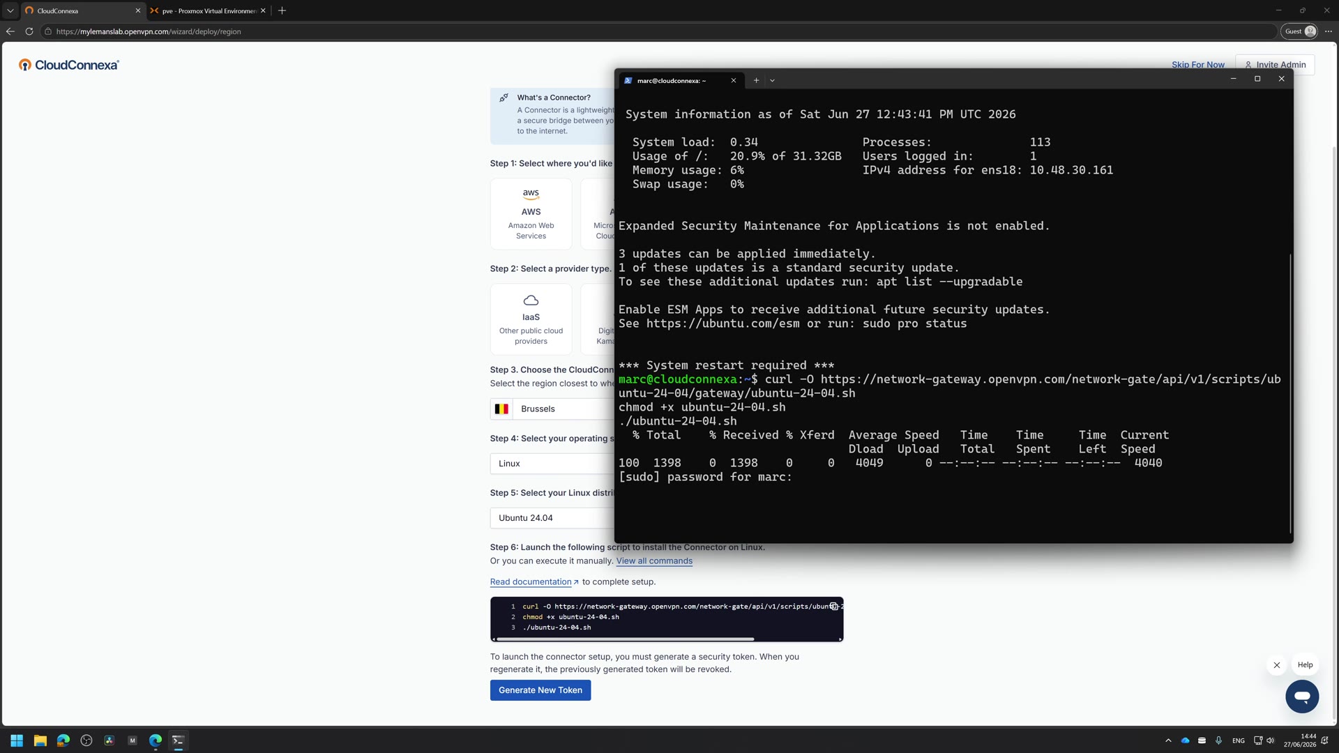Viewport: 1339px width, 753px height.
Task: Open the View all commands link
Action: coord(654,561)
